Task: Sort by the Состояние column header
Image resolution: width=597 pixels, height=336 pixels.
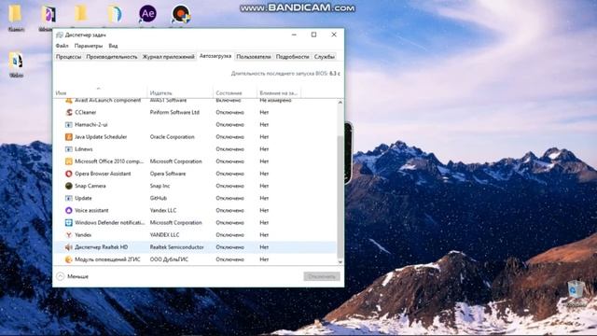Action: point(235,92)
